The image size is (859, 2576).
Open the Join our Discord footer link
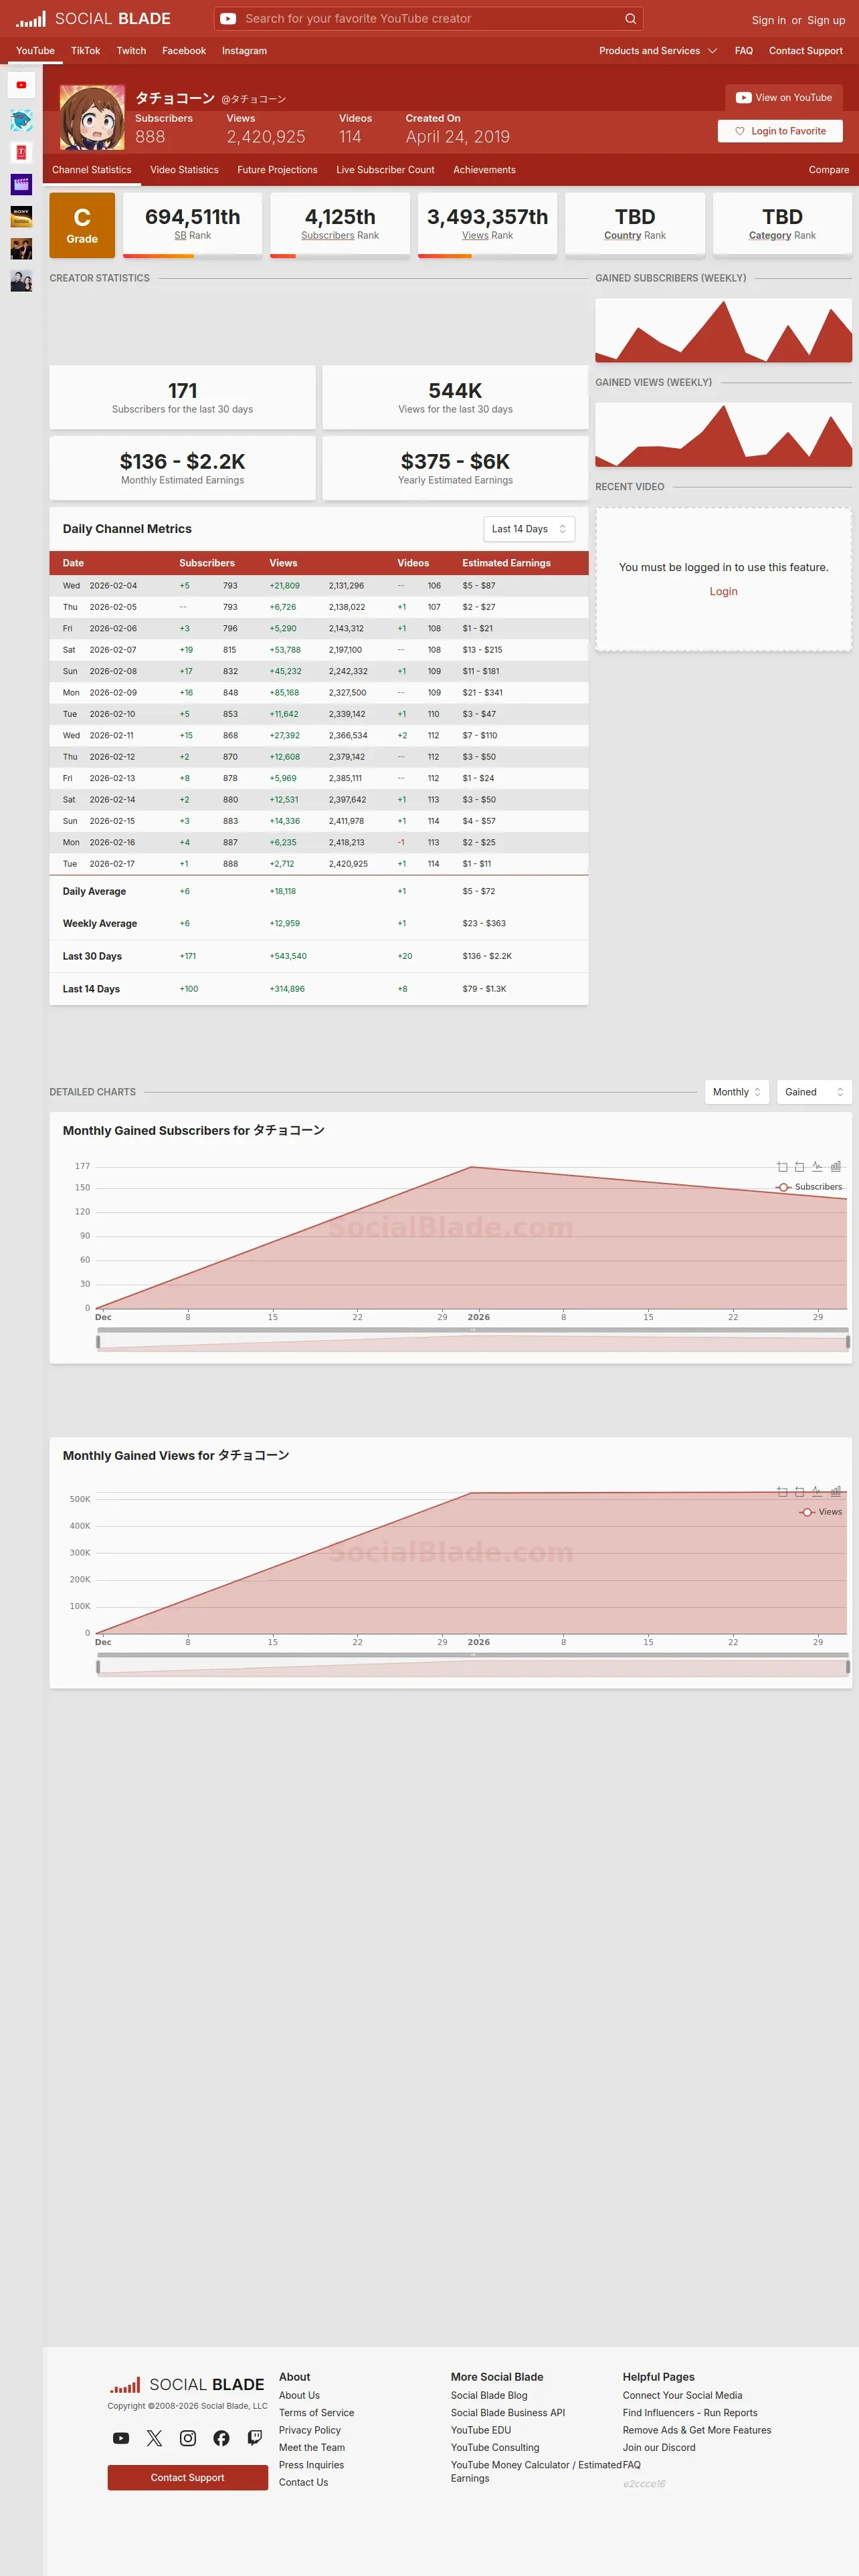tap(659, 2447)
